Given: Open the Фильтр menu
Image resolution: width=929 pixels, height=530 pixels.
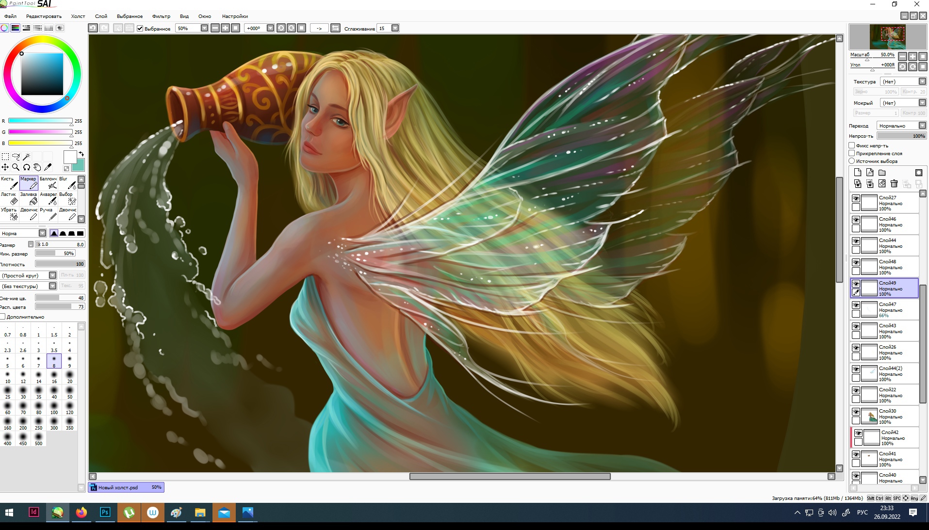Looking at the screenshot, I should coord(161,16).
